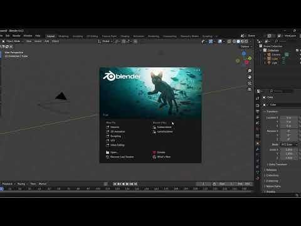Switch to the Modeling workspace tab

click(63, 36)
